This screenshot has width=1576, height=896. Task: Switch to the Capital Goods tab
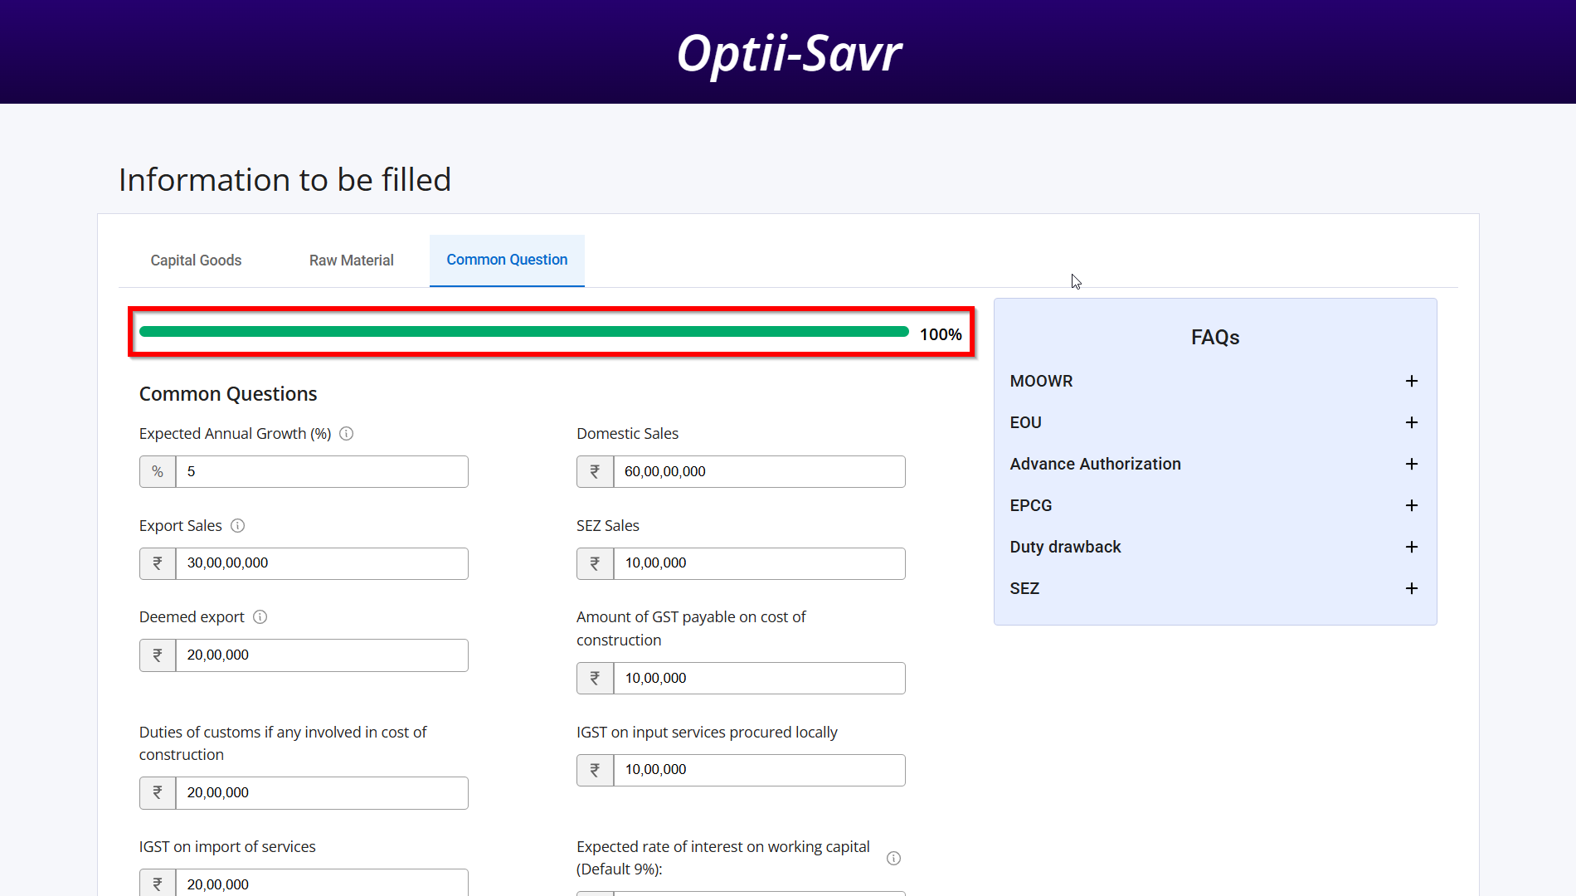click(196, 261)
